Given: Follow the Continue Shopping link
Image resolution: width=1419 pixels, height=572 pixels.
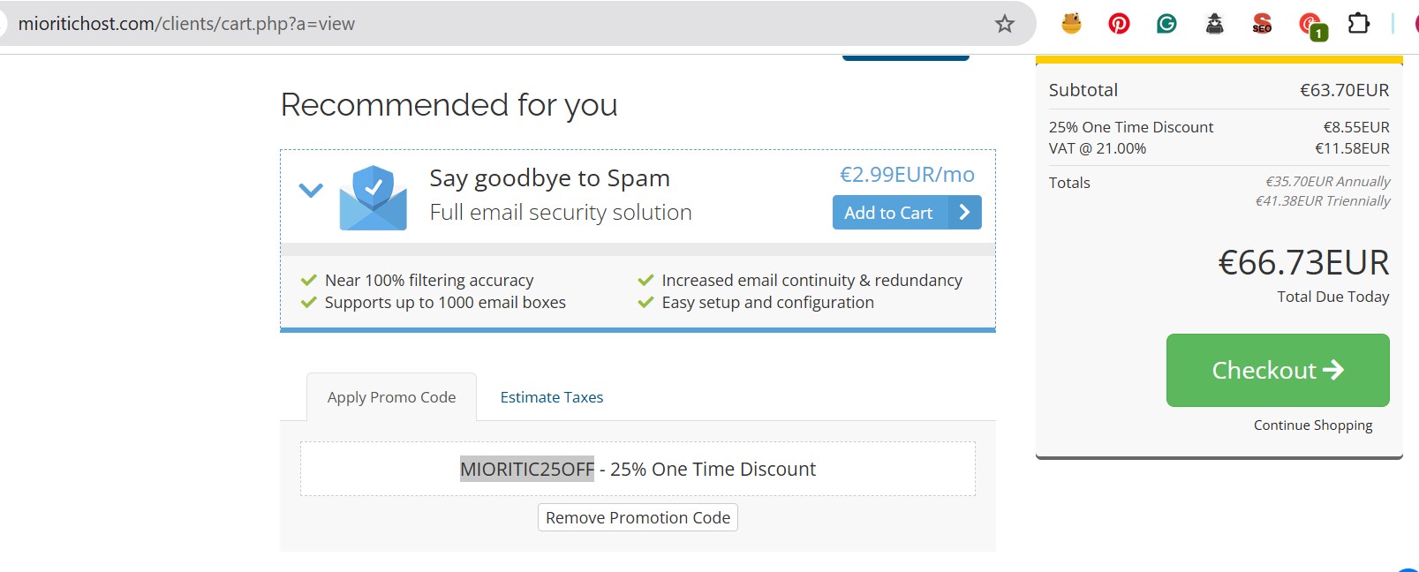Looking at the screenshot, I should [x=1312, y=425].
